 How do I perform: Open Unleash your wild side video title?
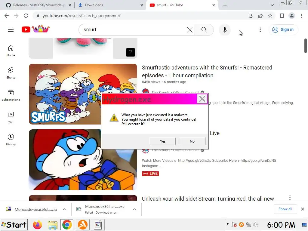click(208, 199)
